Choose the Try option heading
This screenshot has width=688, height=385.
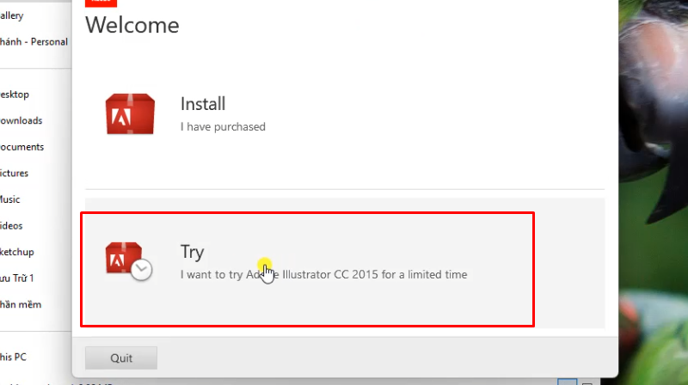pos(192,252)
